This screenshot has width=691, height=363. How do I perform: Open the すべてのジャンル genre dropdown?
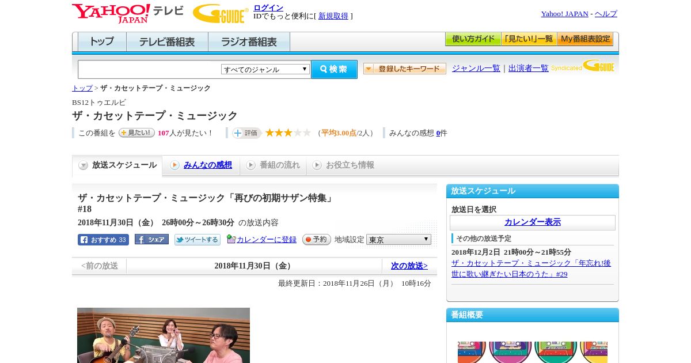(x=265, y=69)
